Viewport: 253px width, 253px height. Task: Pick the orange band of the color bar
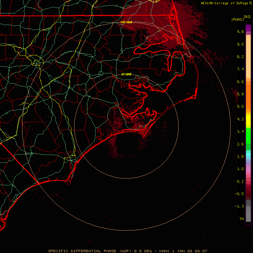(248, 97)
